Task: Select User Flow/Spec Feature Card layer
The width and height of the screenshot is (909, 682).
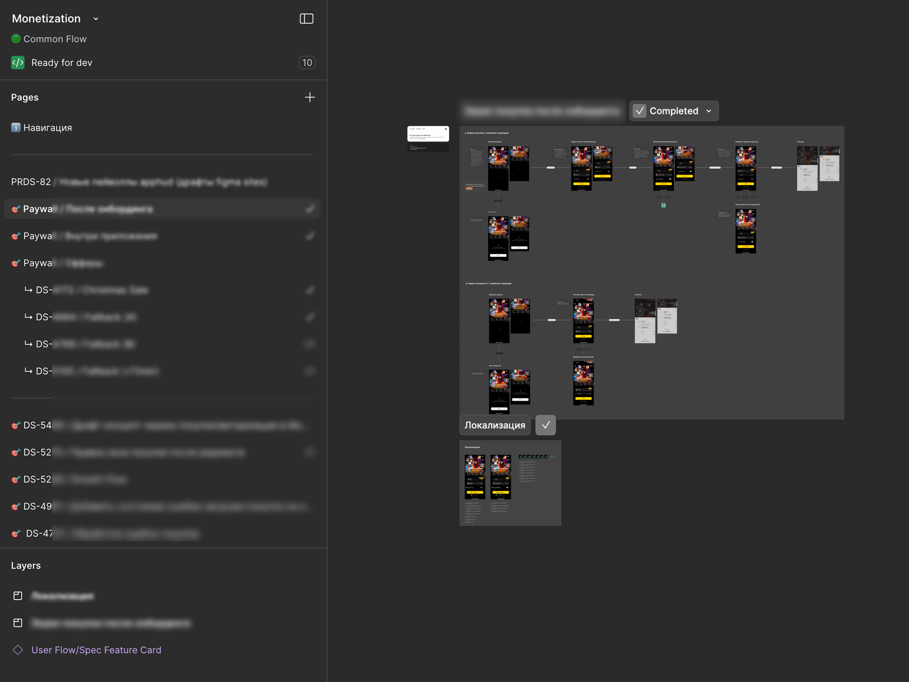Action: point(96,650)
